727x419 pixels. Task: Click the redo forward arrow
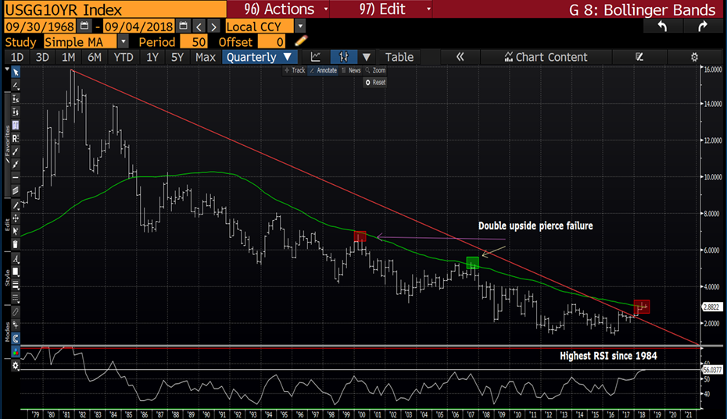coord(703,27)
